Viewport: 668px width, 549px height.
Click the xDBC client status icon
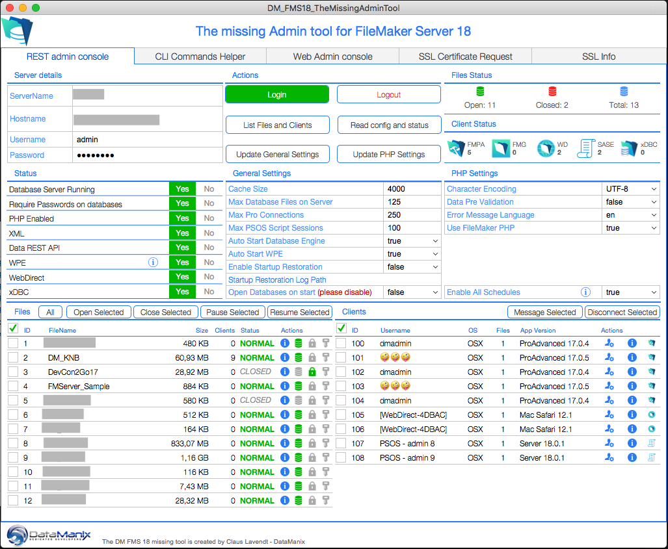tap(629, 148)
